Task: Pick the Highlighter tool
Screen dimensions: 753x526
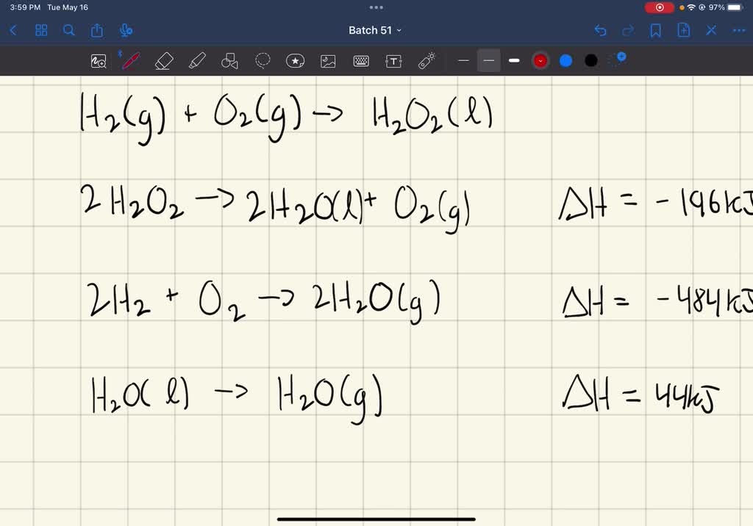Action: click(x=197, y=60)
